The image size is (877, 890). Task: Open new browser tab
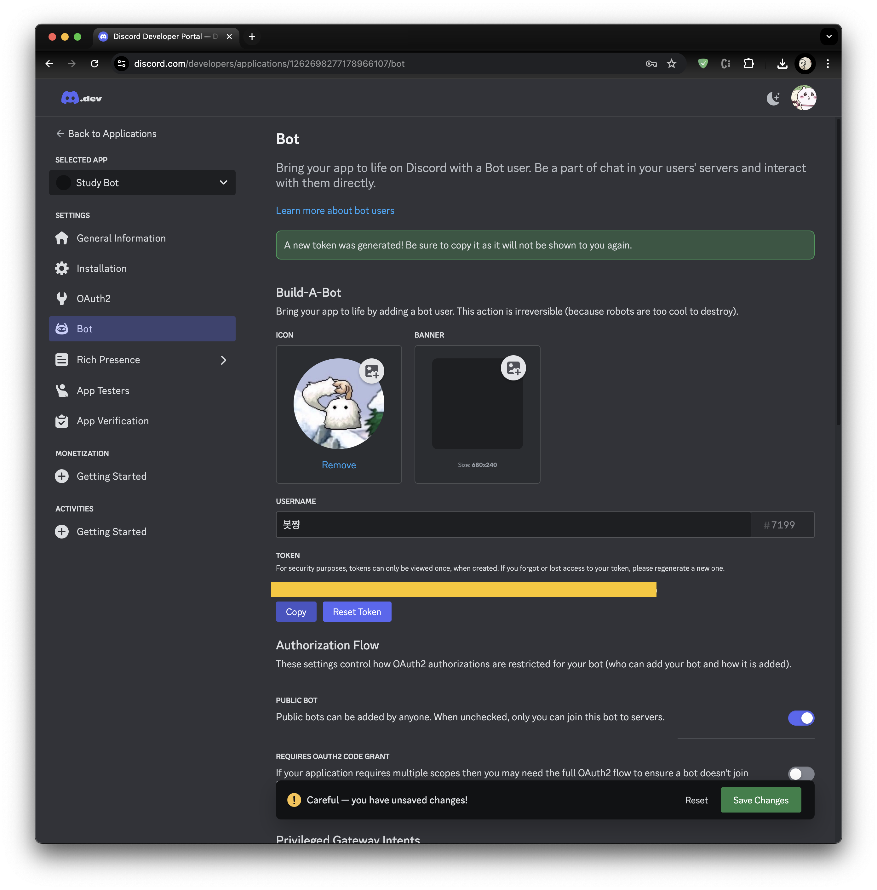click(x=252, y=36)
